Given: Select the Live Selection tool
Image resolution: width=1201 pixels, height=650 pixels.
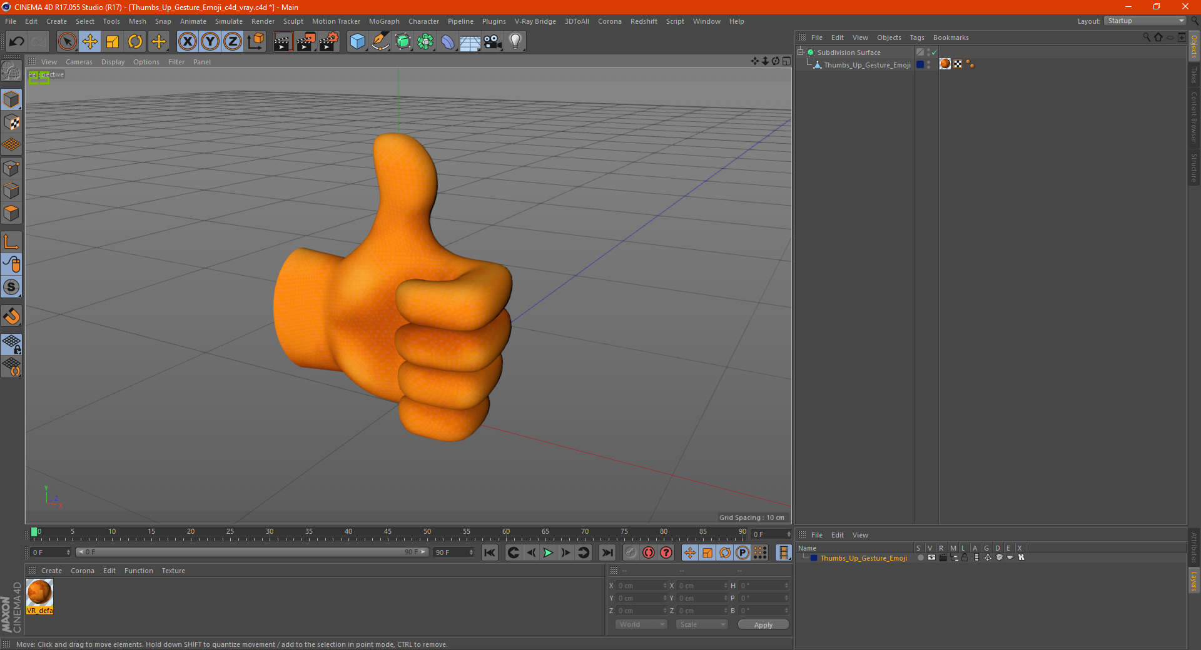Looking at the screenshot, I should pyautogui.click(x=67, y=42).
